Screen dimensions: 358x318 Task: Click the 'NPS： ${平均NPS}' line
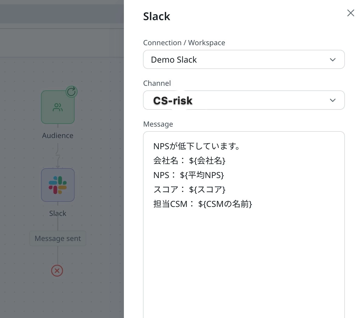click(x=189, y=175)
